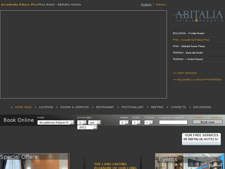The height and width of the screenshot is (169, 225).
Task: Open the Children dropdown
Action: pyautogui.click(x=149, y=122)
